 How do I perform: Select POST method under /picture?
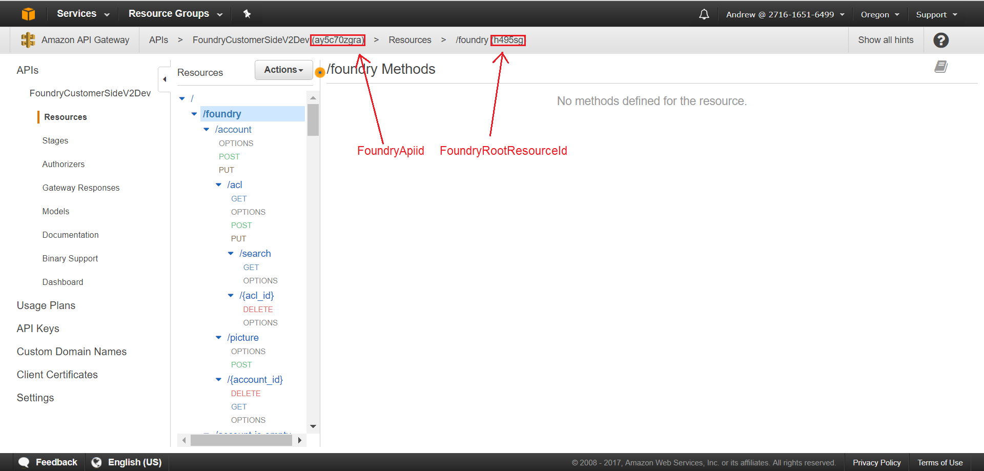point(241,365)
